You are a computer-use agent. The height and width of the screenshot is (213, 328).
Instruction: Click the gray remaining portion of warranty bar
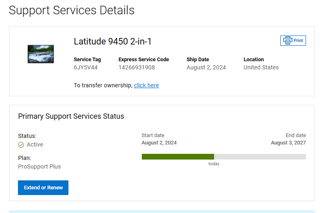click(260, 157)
